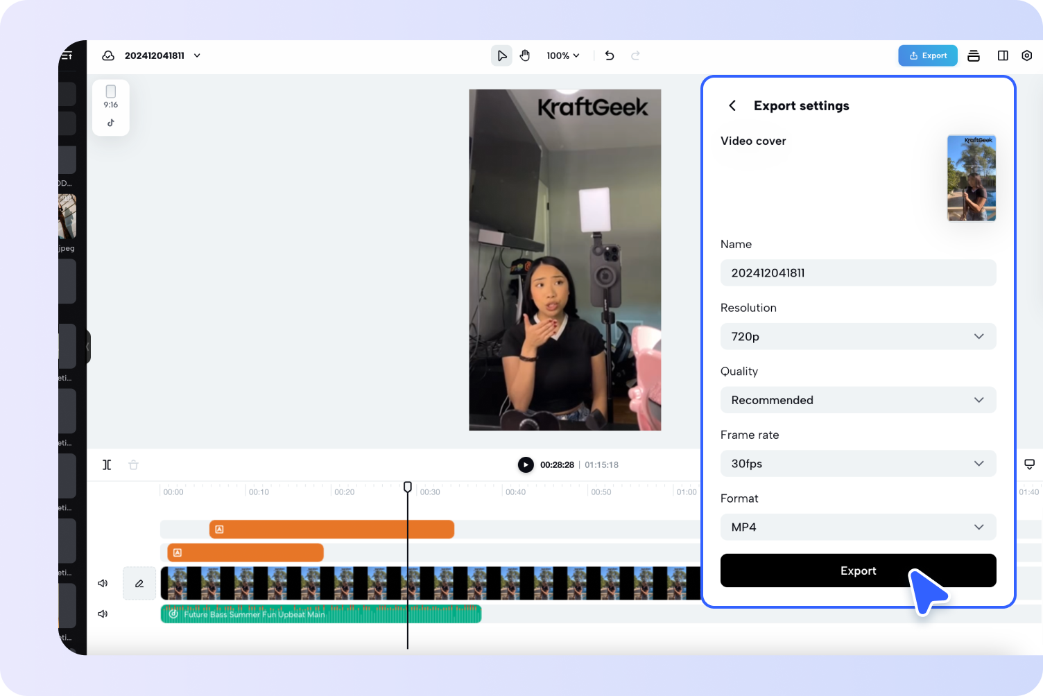Click the cloud sync status icon
Viewport: 1043px width, 696px height.
pos(108,55)
